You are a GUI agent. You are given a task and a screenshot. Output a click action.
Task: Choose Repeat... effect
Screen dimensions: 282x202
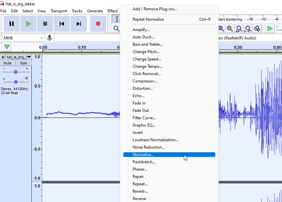[169, 184]
